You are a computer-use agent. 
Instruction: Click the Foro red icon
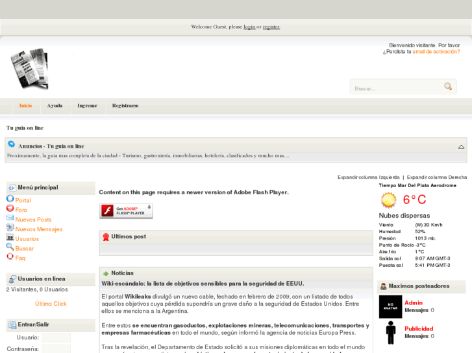coord(10,208)
